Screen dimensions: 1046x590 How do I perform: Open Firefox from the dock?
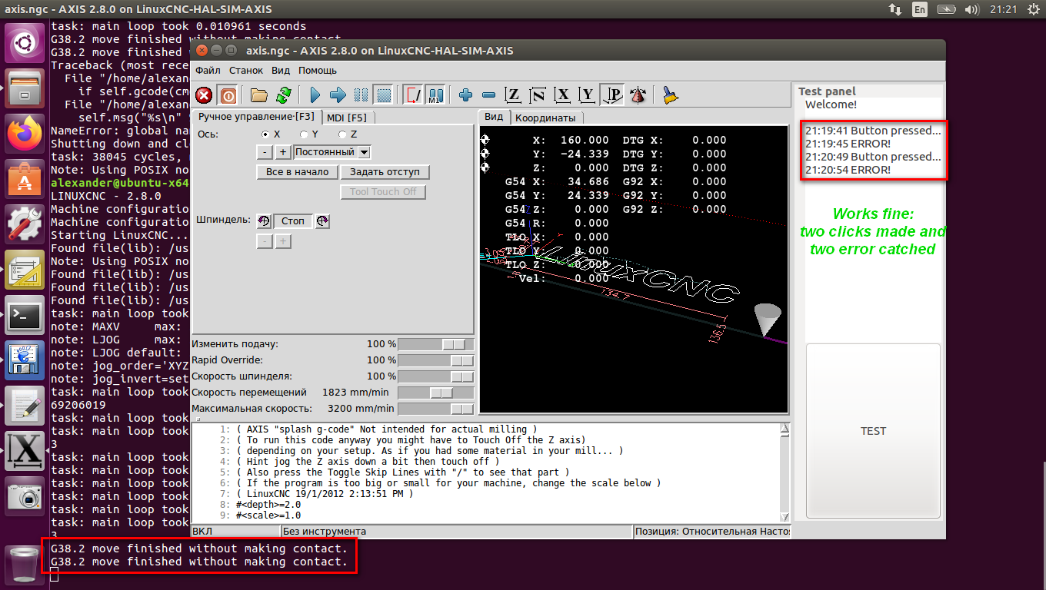pos(25,134)
